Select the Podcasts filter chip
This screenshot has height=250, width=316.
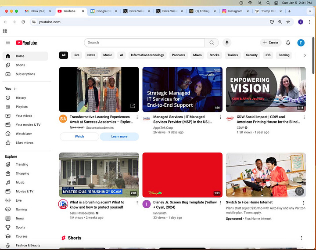178,55
